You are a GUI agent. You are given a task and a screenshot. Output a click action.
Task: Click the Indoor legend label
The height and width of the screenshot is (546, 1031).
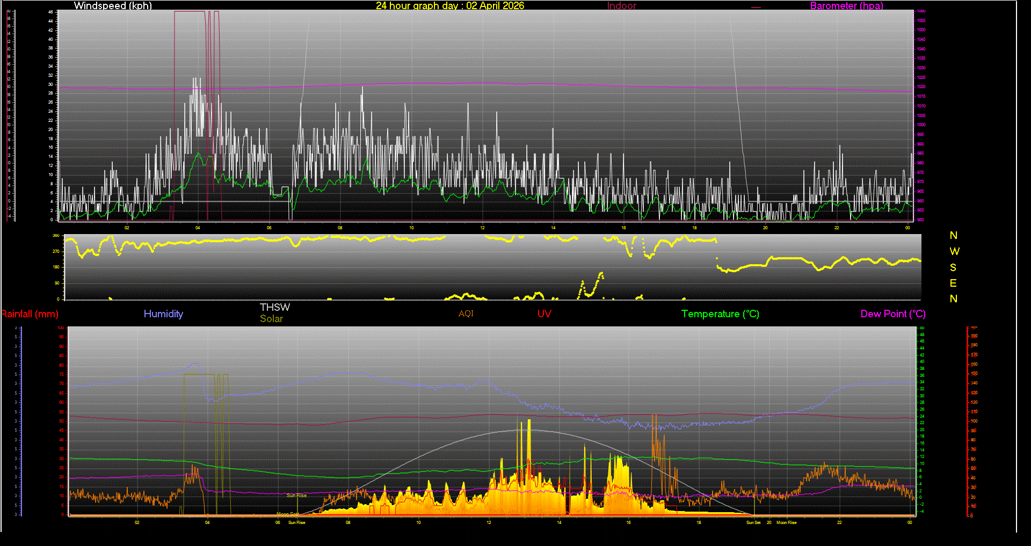[x=621, y=6]
